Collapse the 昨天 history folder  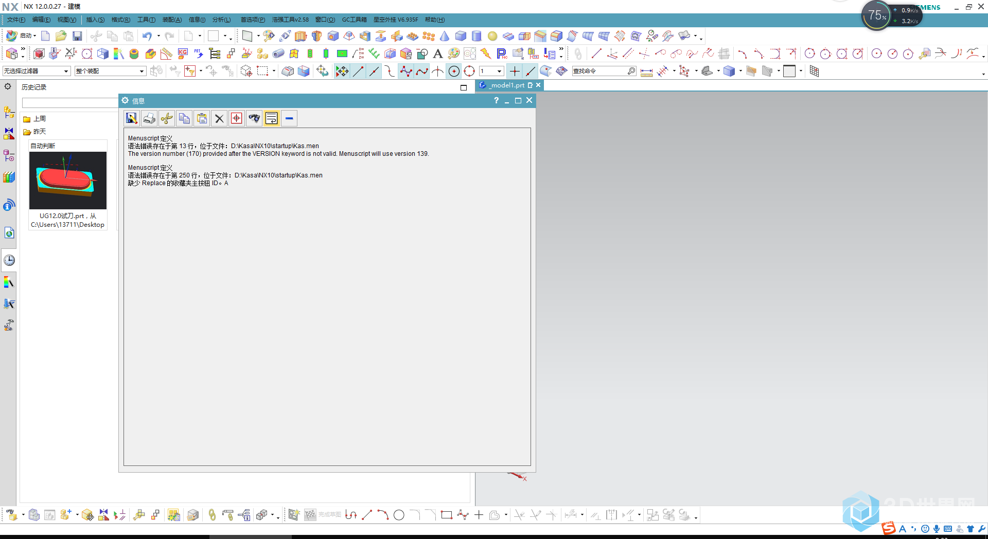click(34, 132)
